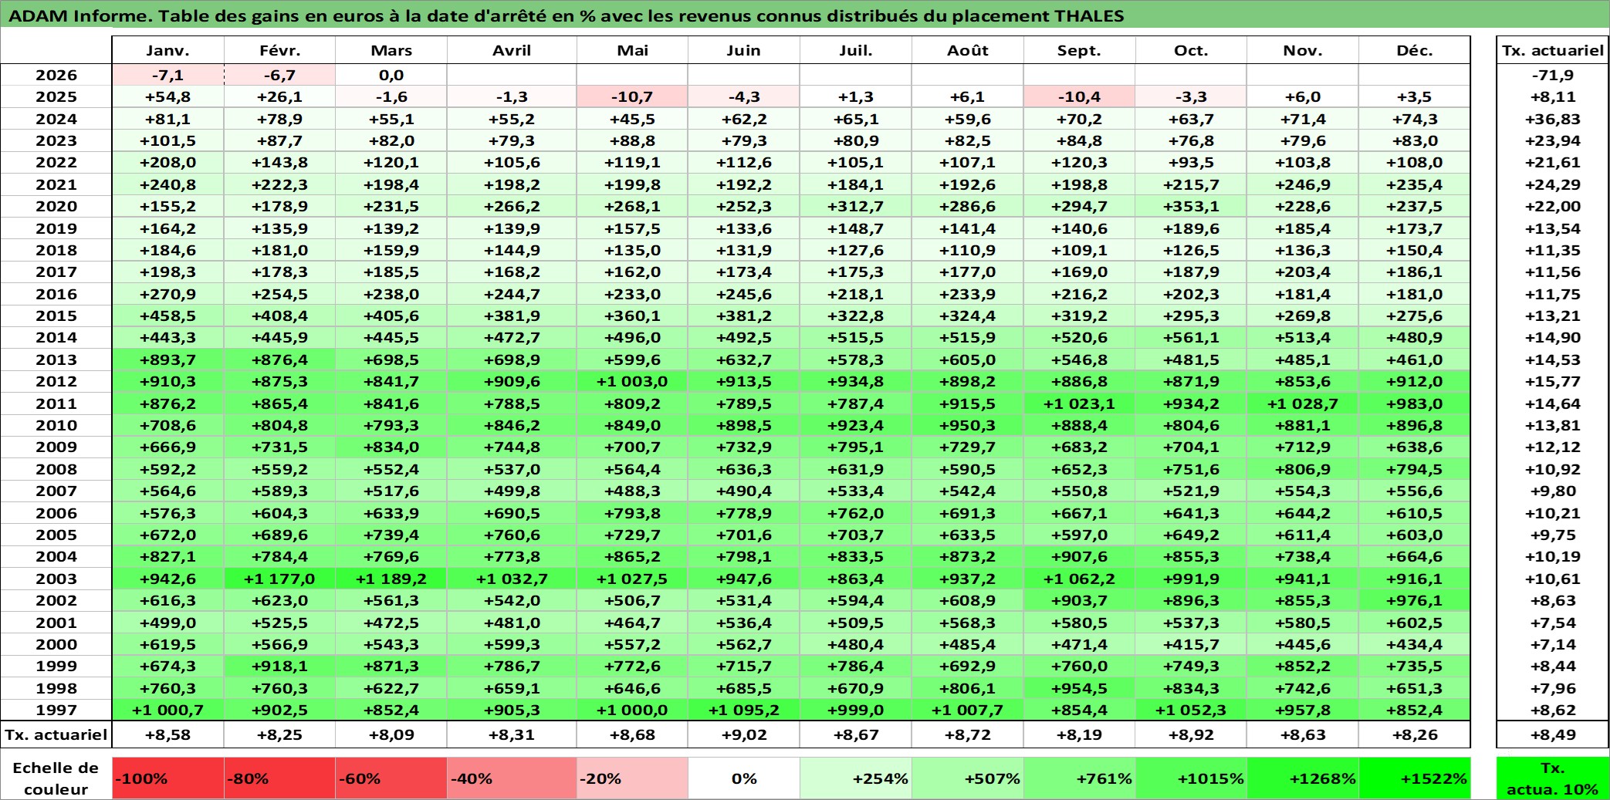Click the +806,9 cell in row 2008

pos(1303,469)
